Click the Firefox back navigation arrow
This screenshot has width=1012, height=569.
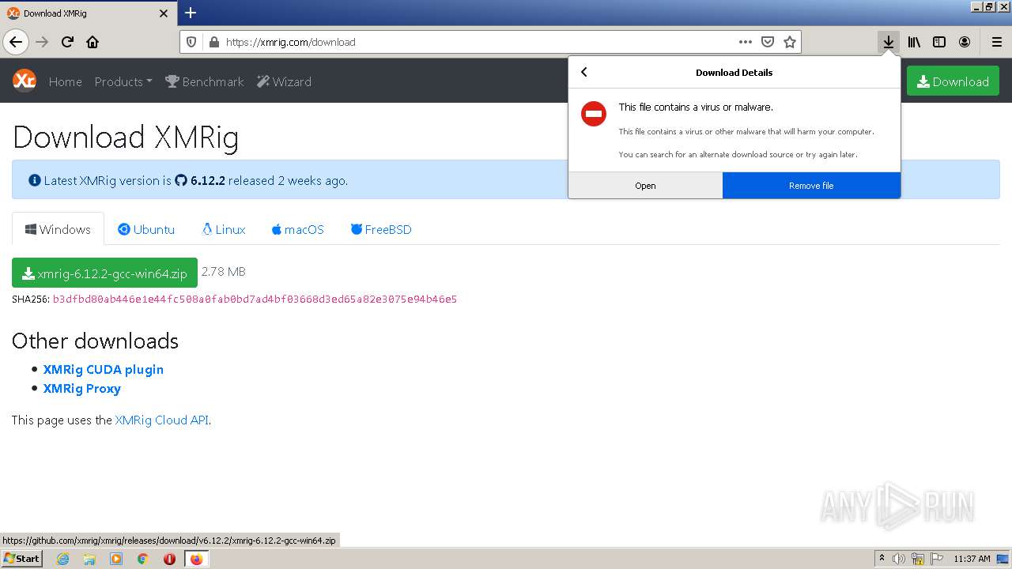16,42
